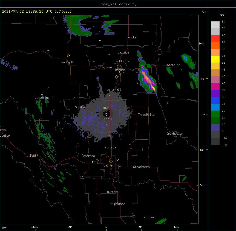The image size is (236, 231).
Task: Select the white 70-80 dBZ legend swatch
Action: pos(215,25)
